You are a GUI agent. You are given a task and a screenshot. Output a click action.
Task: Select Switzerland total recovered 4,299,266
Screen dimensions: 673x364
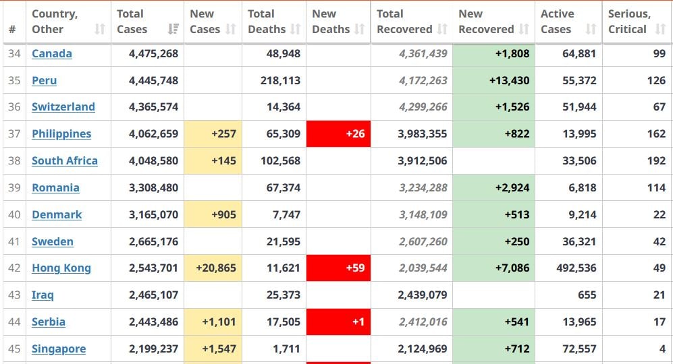coord(423,107)
